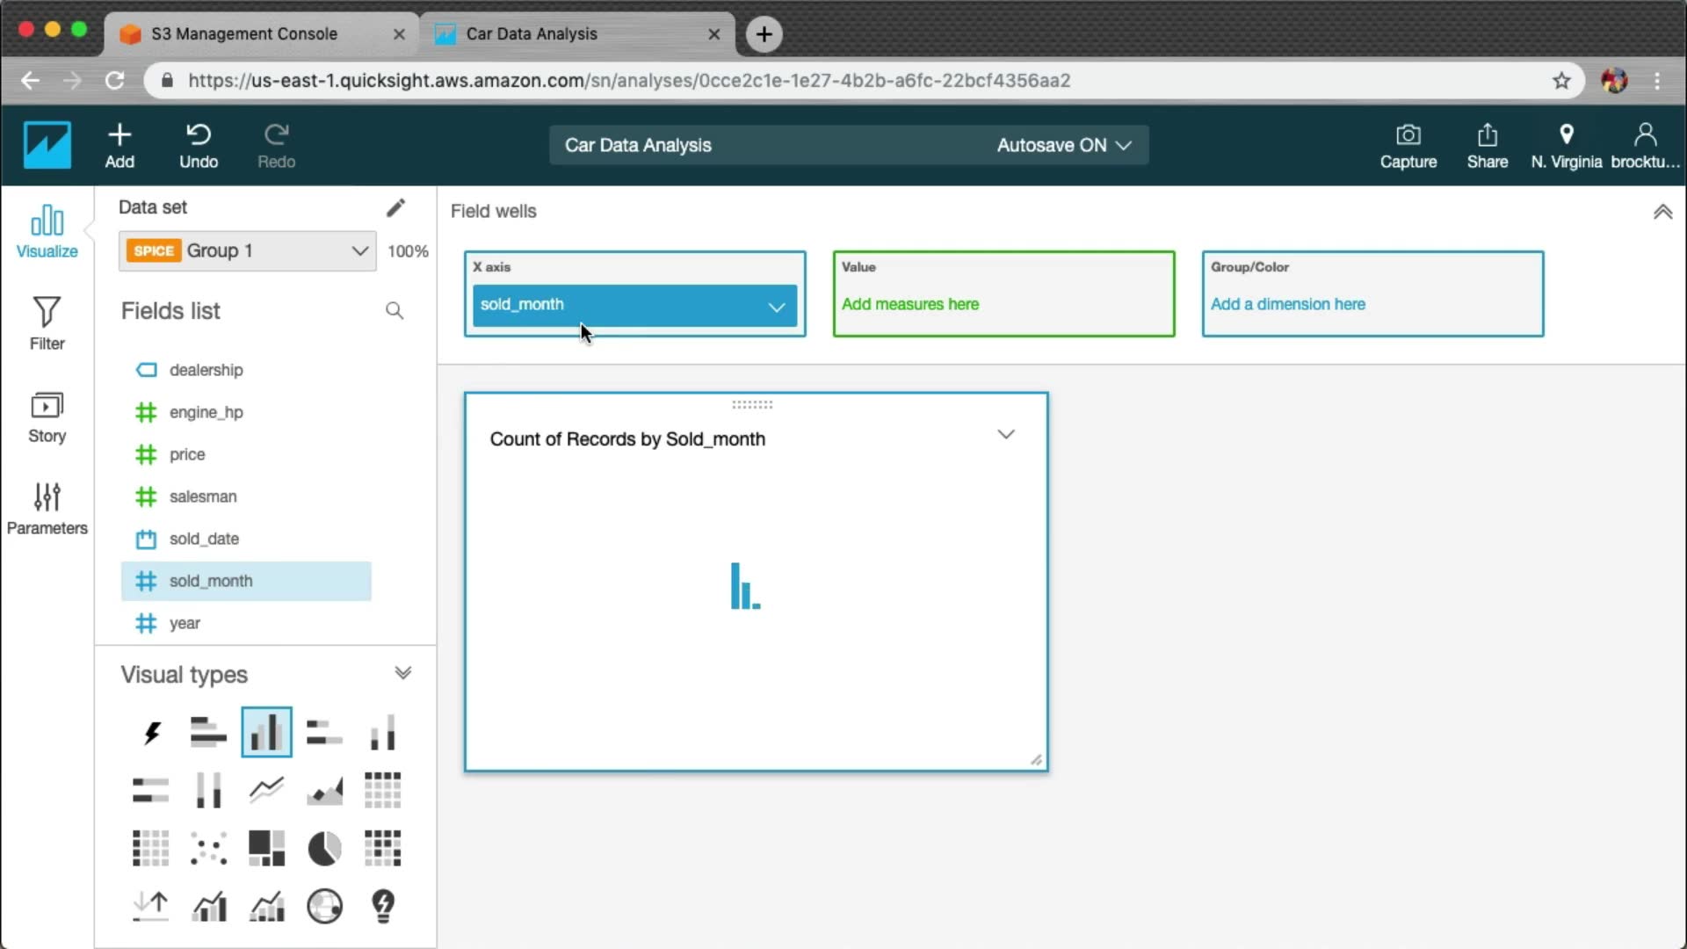The image size is (1687, 949).
Task: Select the scatter plot visual type
Action: pyautogui.click(x=208, y=849)
